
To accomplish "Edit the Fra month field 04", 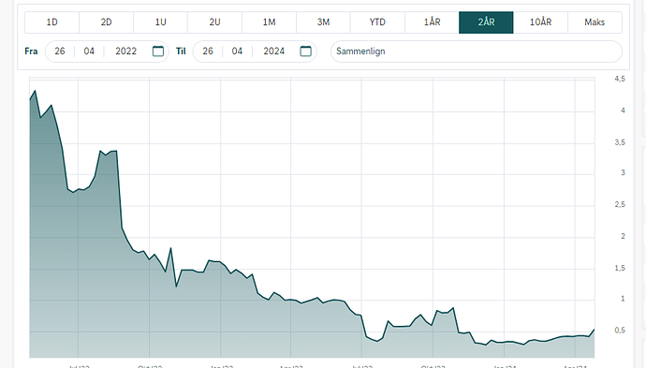I will [x=89, y=52].
